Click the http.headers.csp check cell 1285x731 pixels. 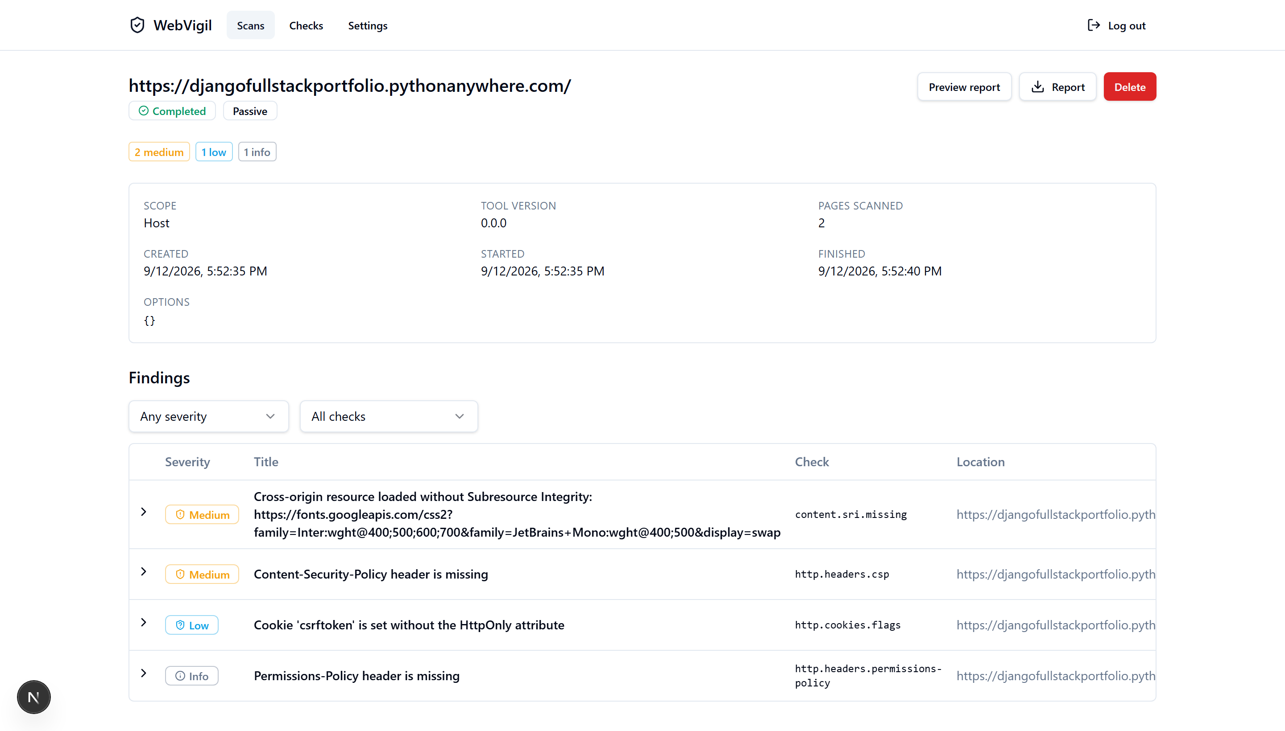point(842,575)
